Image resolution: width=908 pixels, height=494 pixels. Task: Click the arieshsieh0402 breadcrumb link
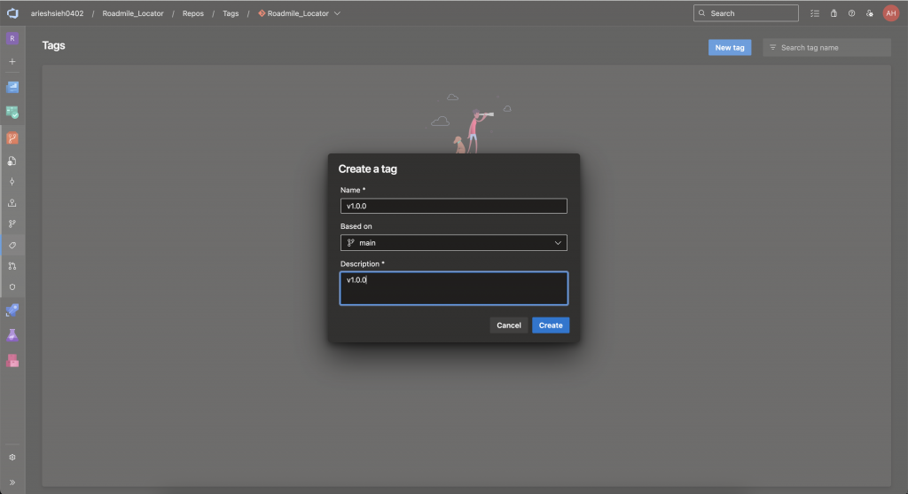coord(57,13)
